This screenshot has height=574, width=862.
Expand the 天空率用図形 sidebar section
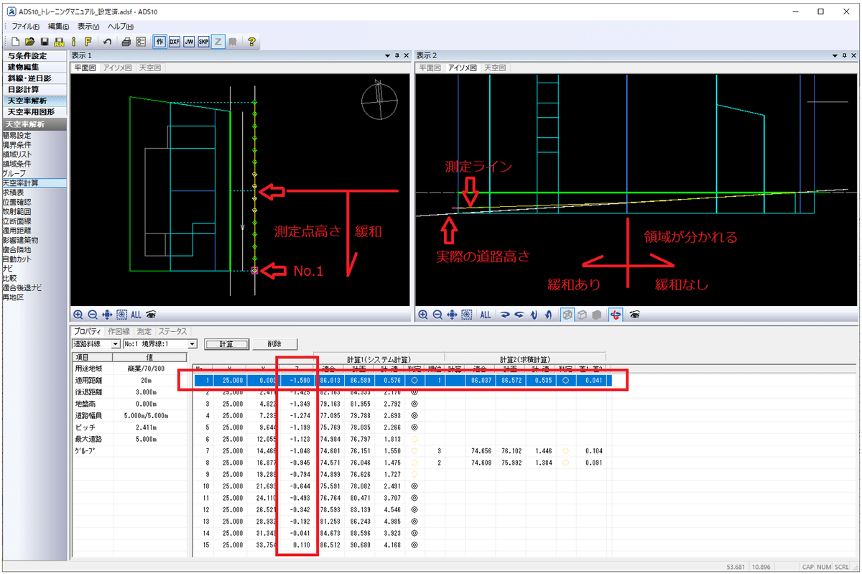click(34, 113)
